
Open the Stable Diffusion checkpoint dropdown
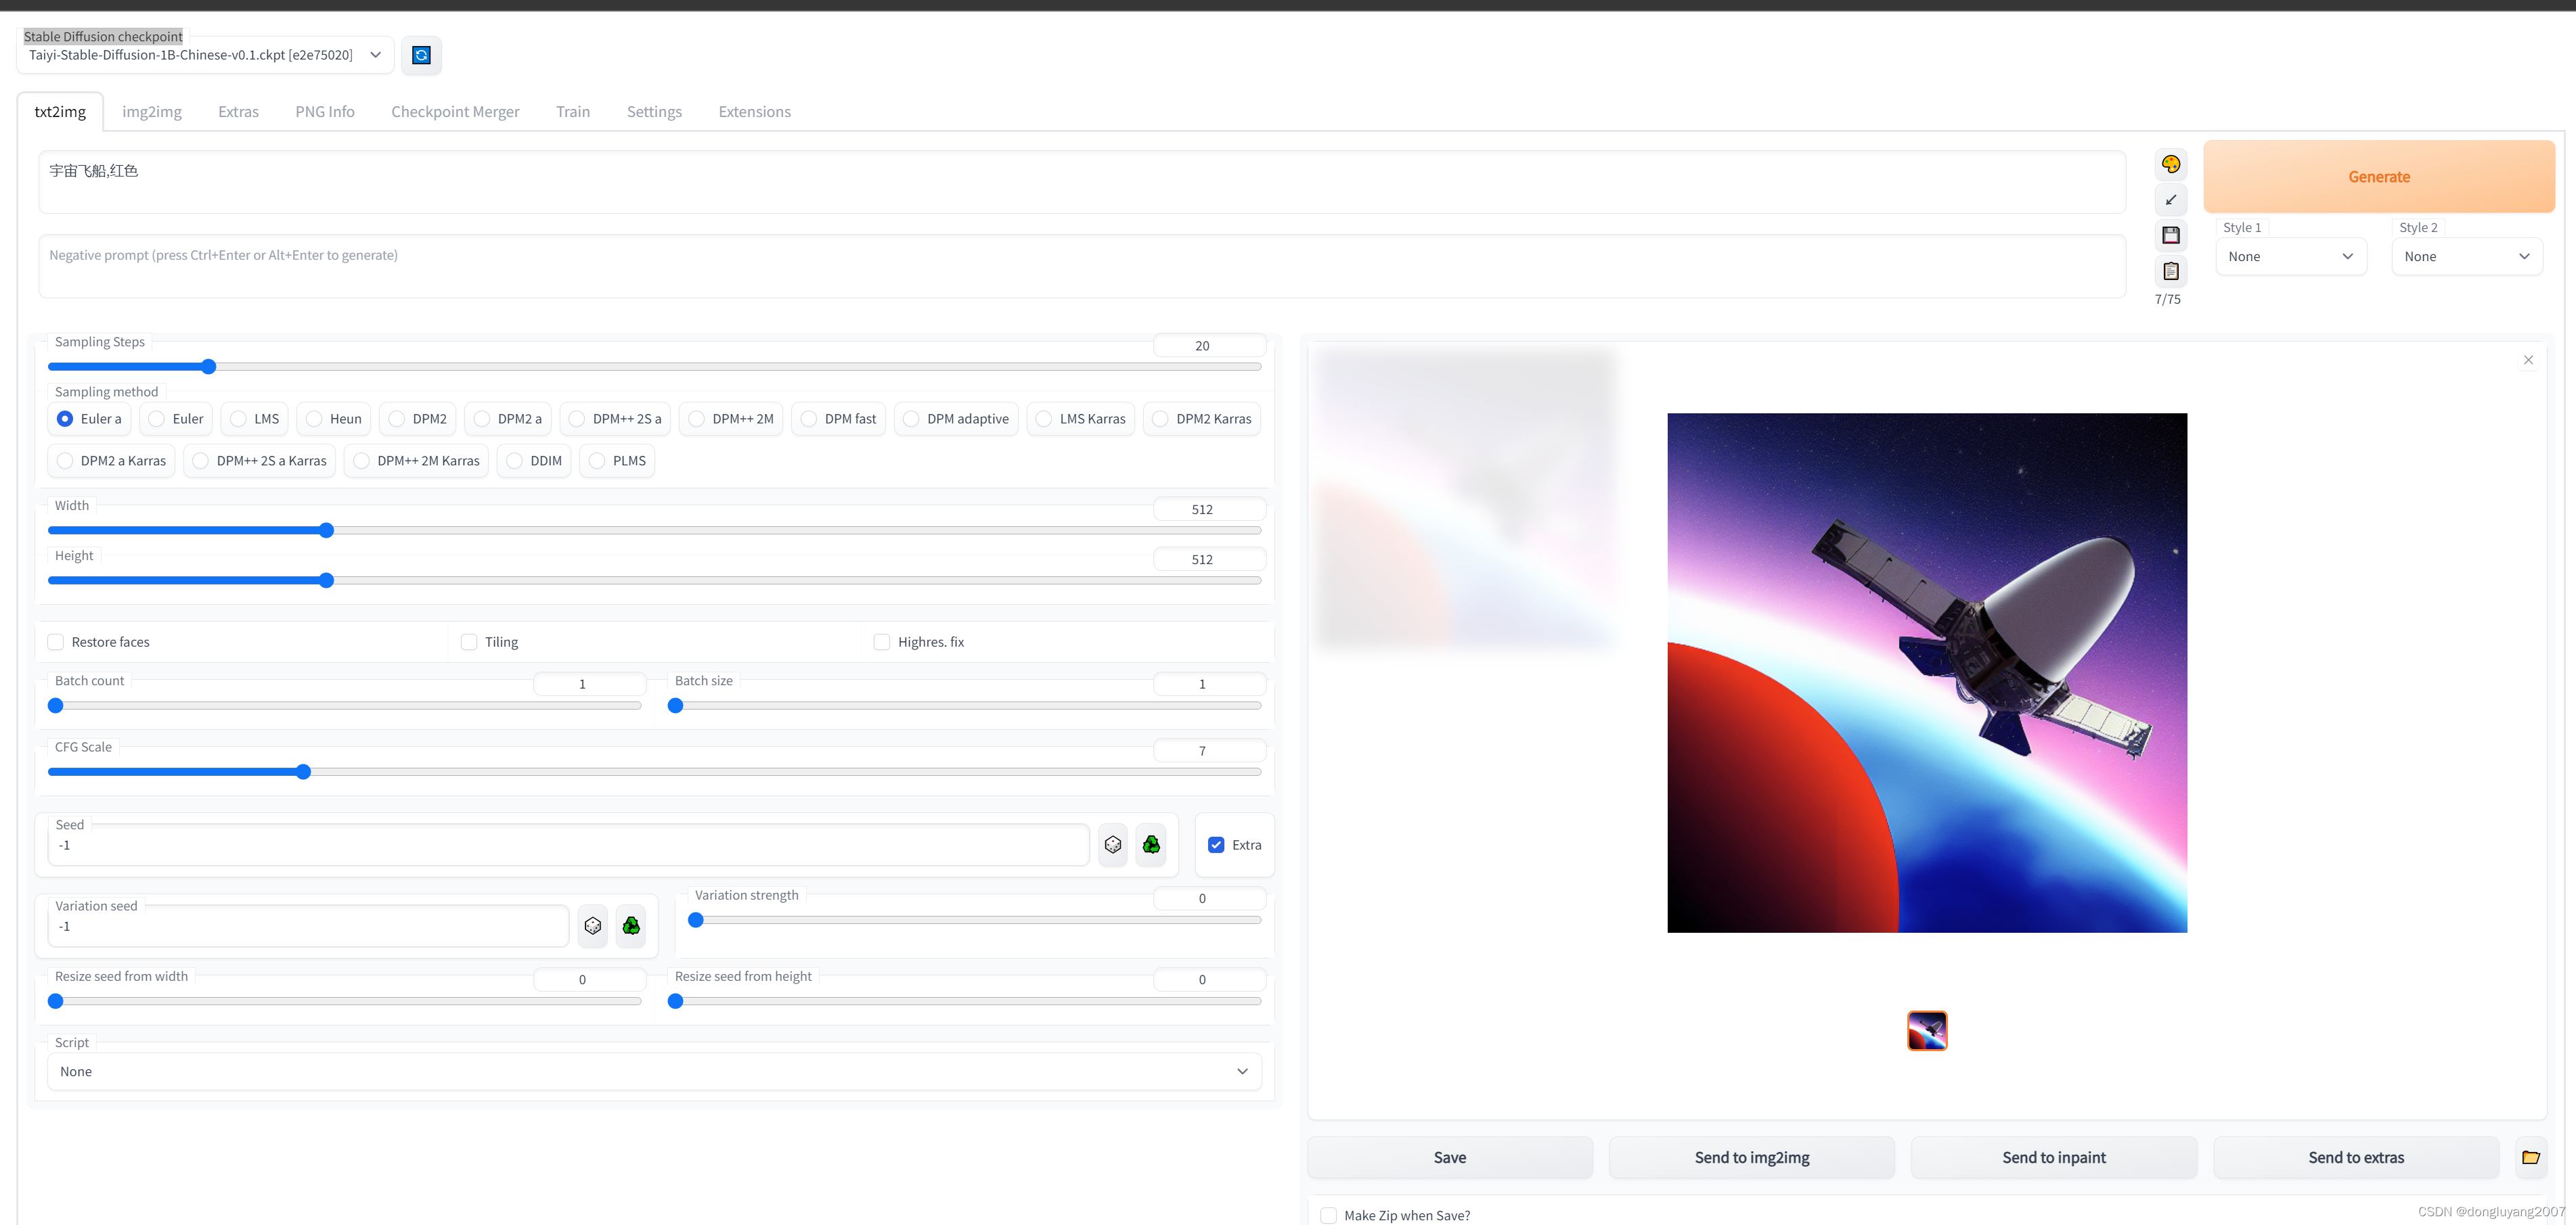click(x=204, y=55)
